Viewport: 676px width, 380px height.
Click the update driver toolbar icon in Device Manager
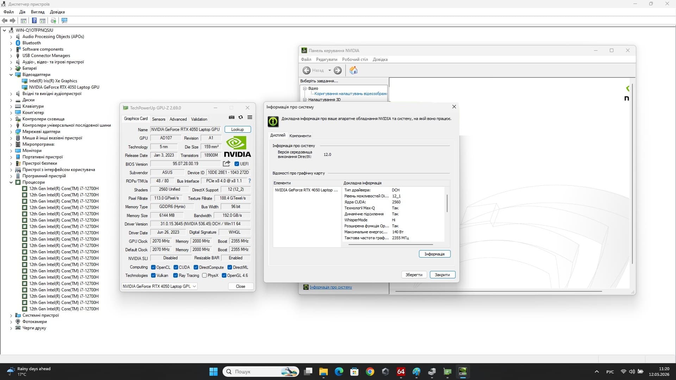click(53, 21)
